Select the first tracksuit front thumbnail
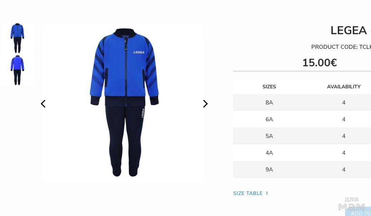The image size is (371, 216). click(x=17, y=38)
